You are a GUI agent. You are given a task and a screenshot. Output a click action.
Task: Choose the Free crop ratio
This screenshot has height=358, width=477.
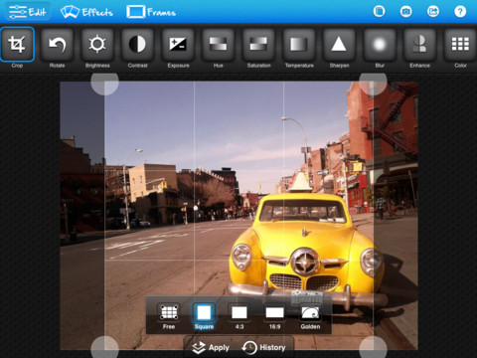point(169,316)
